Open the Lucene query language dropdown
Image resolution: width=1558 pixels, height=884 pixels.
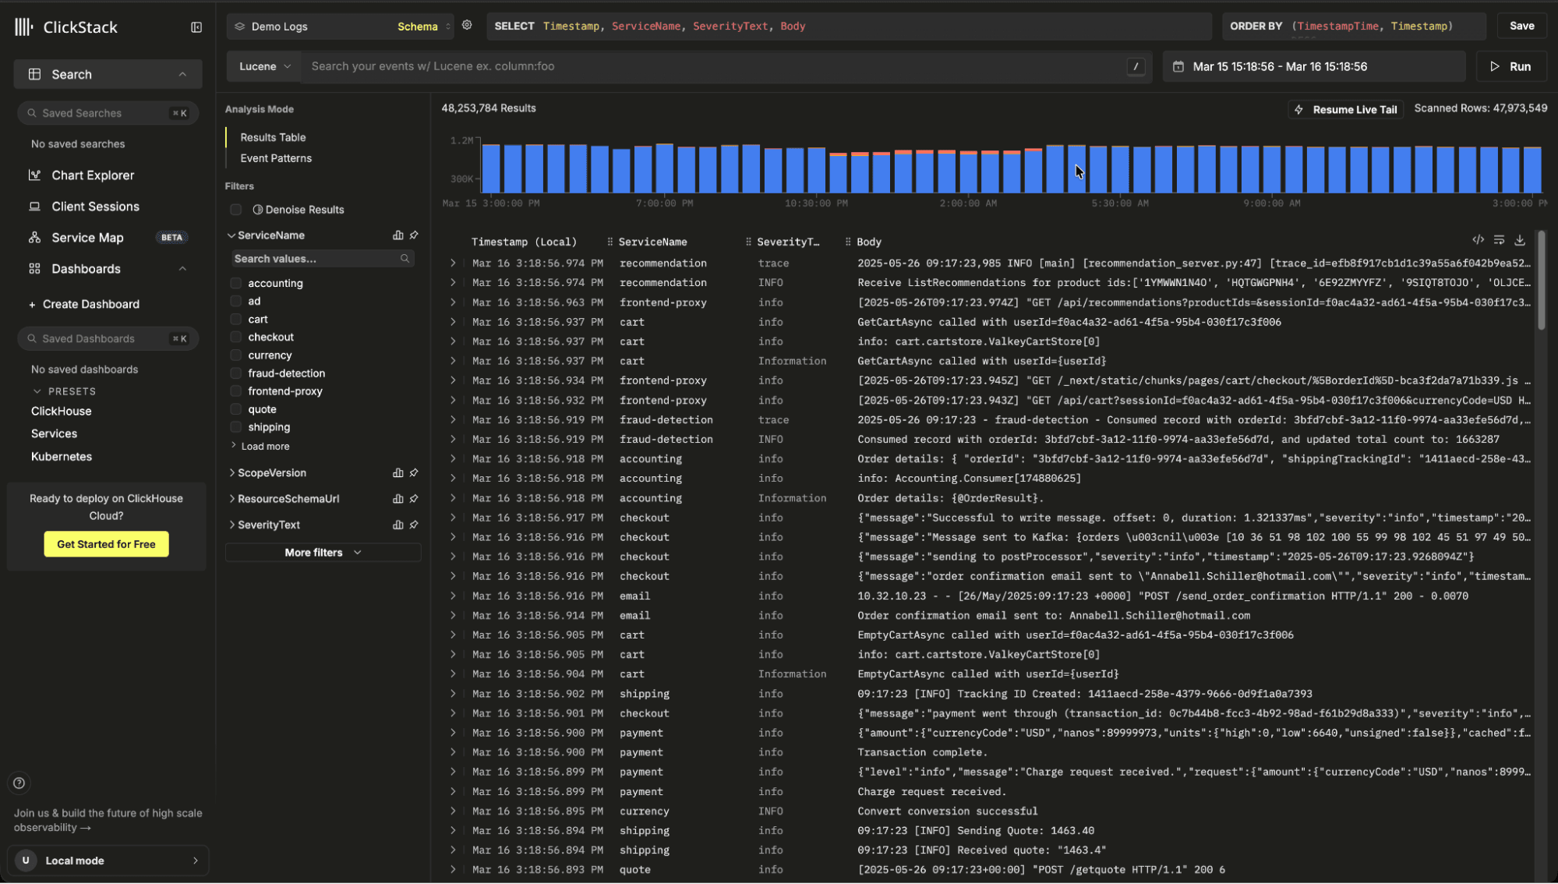pyautogui.click(x=264, y=66)
